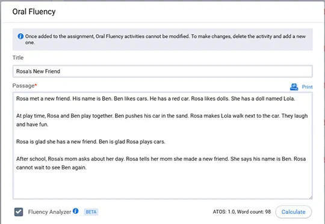The width and height of the screenshot is (325, 224).
Task: Uncheck the Fluency Analyzer checkbox
Action: click(19, 212)
